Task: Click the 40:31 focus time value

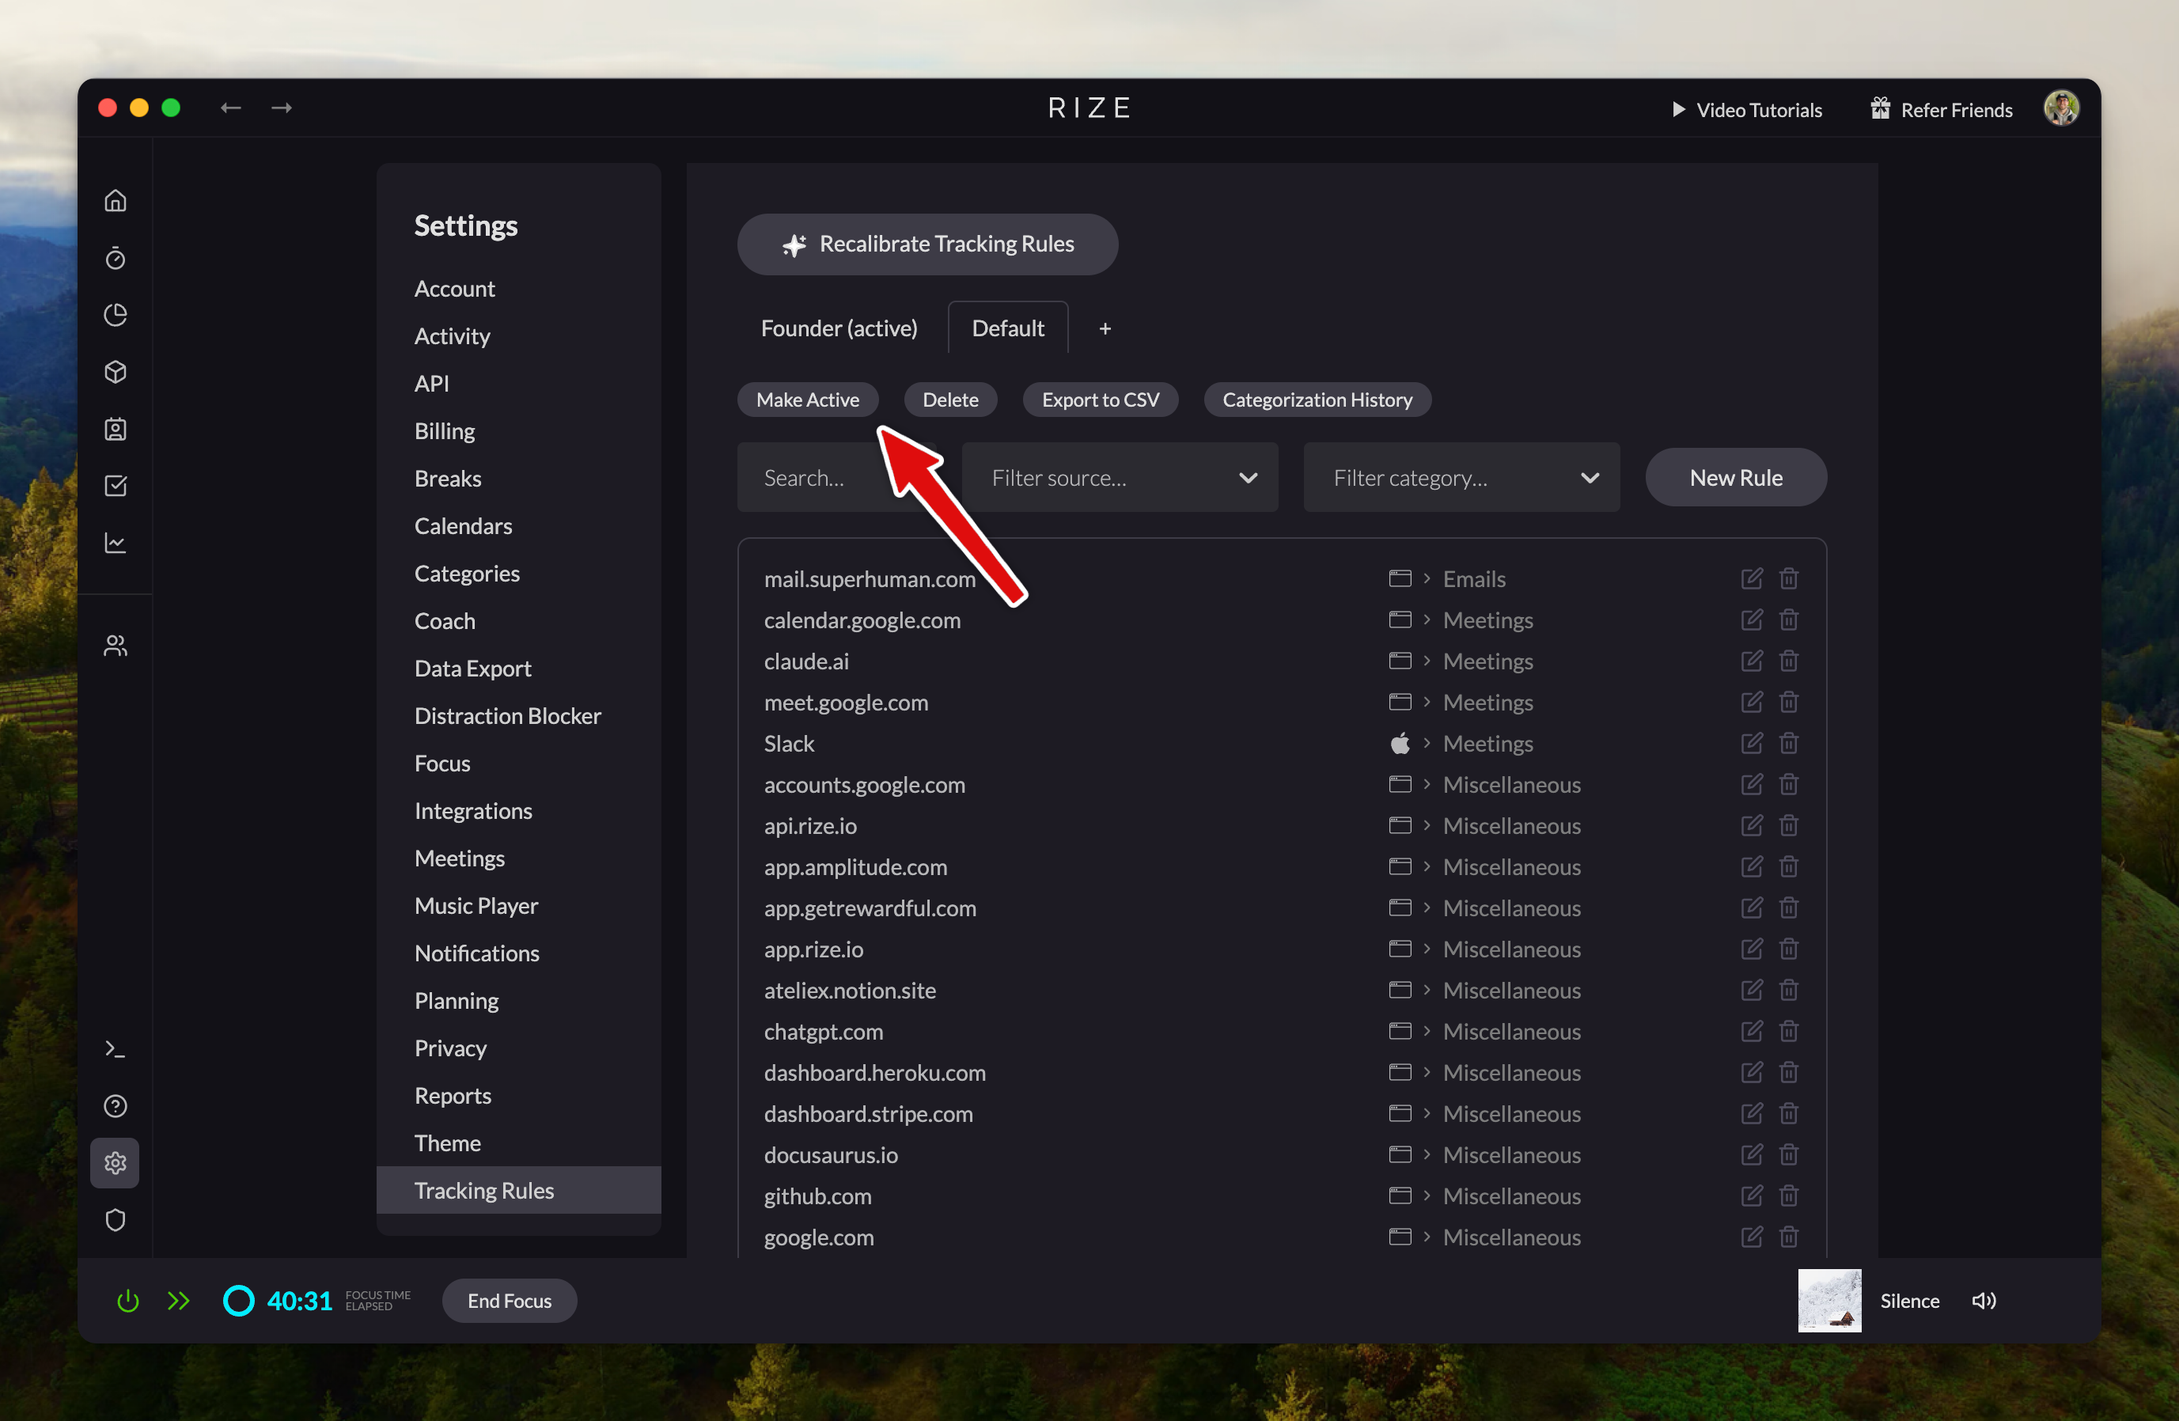Action: (x=298, y=1300)
